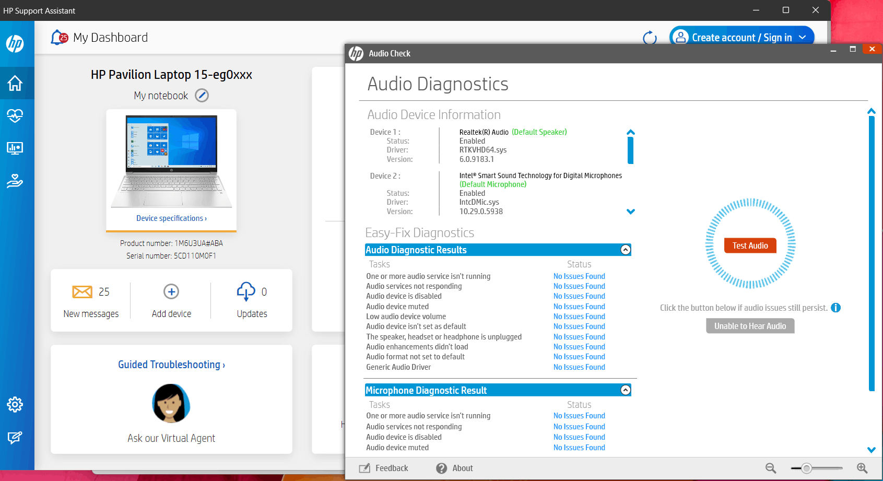Click the HP logo in sidebar
The height and width of the screenshot is (481, 883).
[x=15, y=43]
